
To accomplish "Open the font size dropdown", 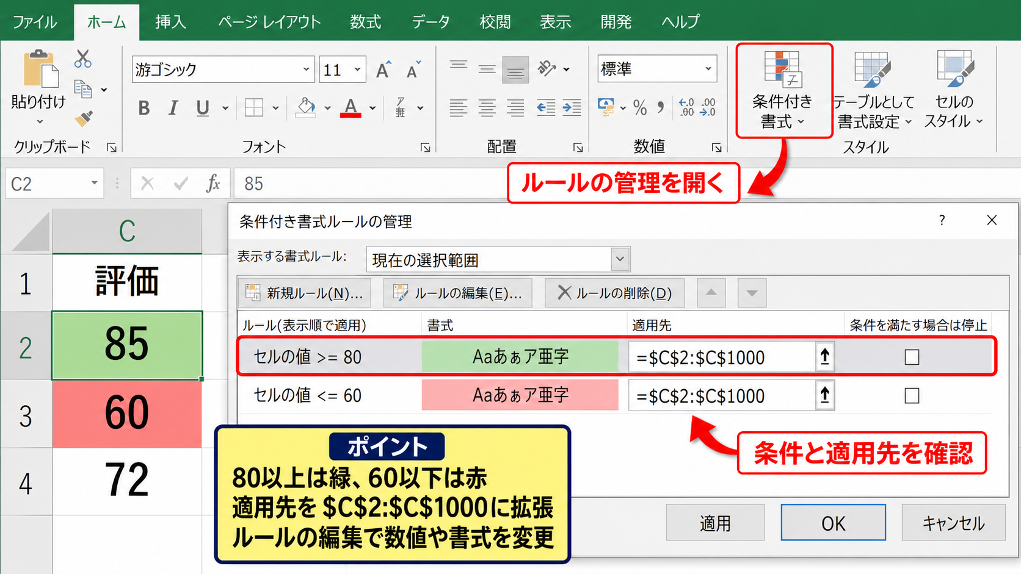I will coord(357,70).
